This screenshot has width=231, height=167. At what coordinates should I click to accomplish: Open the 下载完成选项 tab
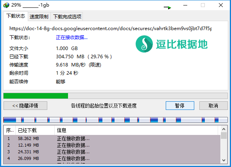coord(67,16)
